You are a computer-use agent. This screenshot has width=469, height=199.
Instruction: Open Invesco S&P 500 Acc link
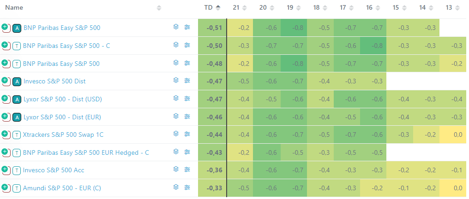coord(54,170)
